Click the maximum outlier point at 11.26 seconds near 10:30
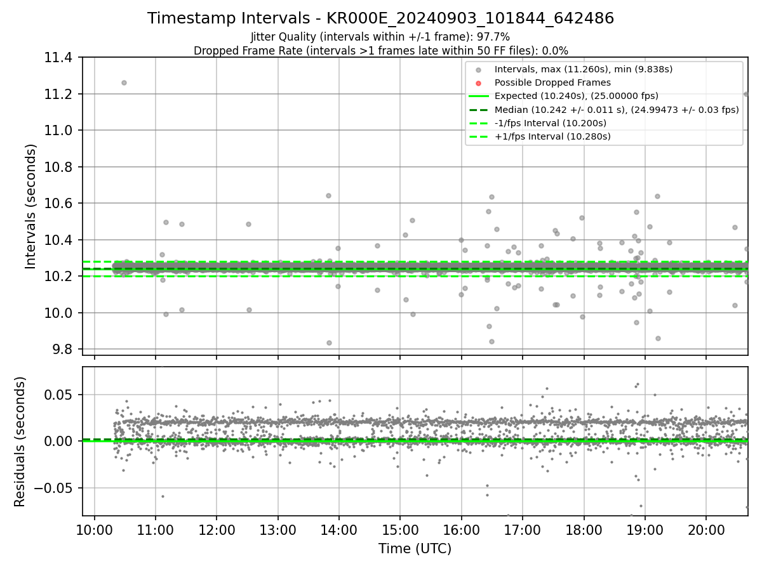The image size is (762, 571). coord(124,82)
